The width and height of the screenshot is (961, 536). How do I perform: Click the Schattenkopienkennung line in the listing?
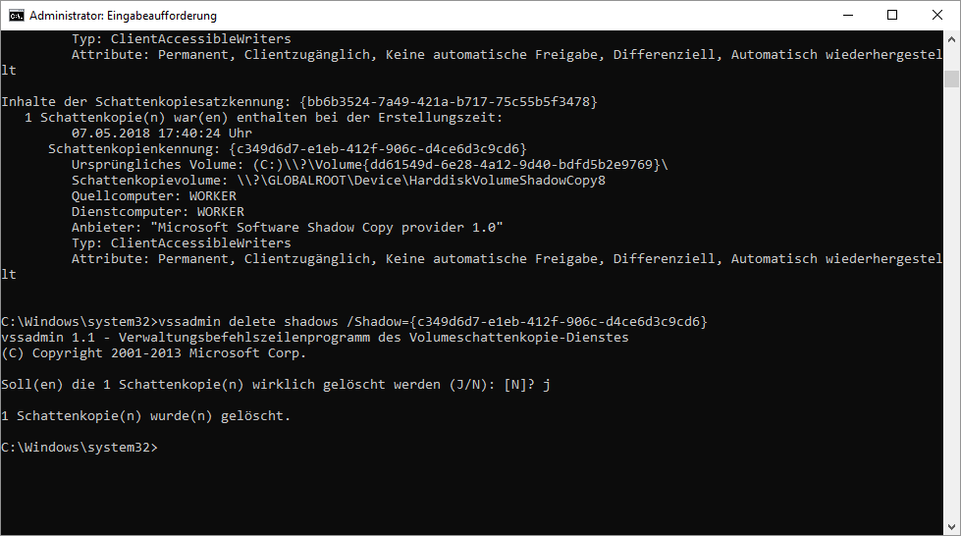(287, 149)
